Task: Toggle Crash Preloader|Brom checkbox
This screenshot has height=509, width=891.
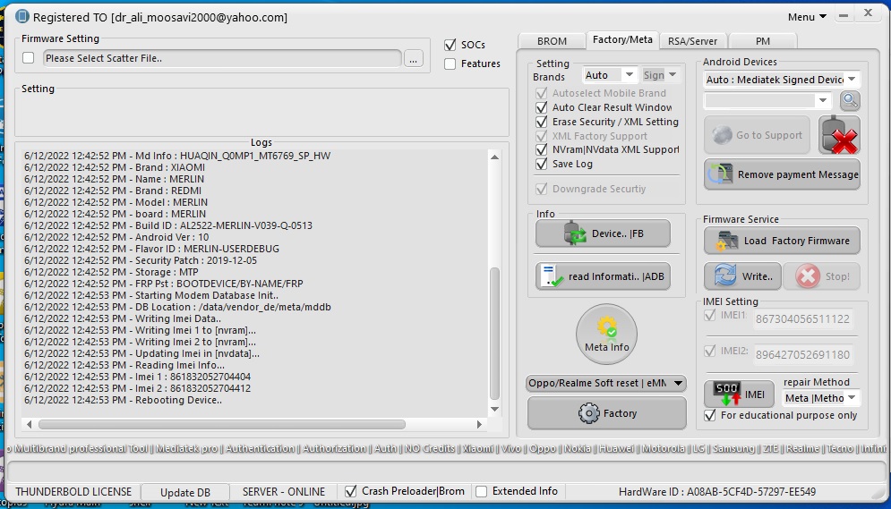Action: [x=351, y=491]
